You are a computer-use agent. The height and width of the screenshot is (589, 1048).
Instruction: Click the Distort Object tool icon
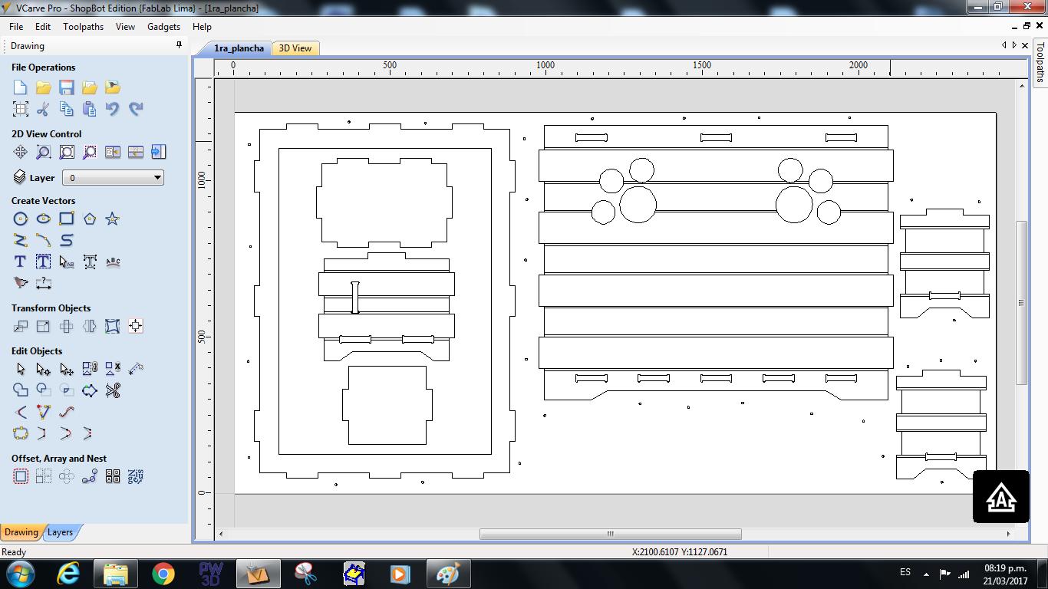tap(113, 326)
